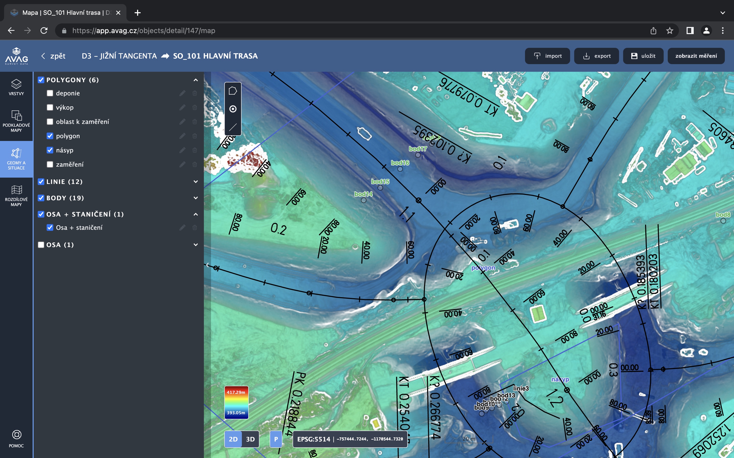
Task: Expand the BODY (19) section
Action: (196, 198)
